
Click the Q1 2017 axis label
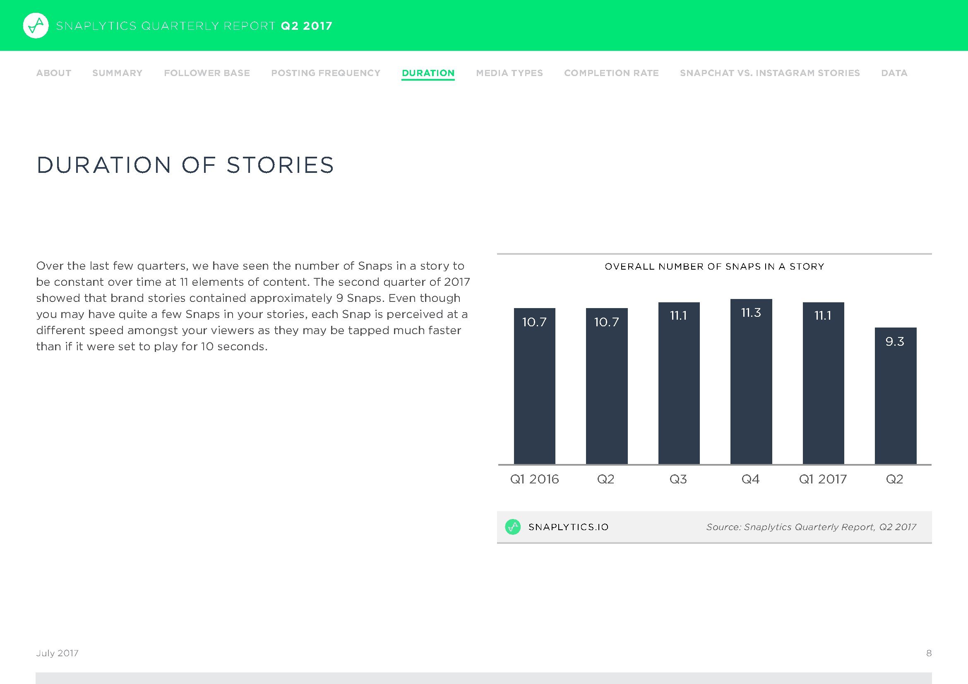(823, 479)
